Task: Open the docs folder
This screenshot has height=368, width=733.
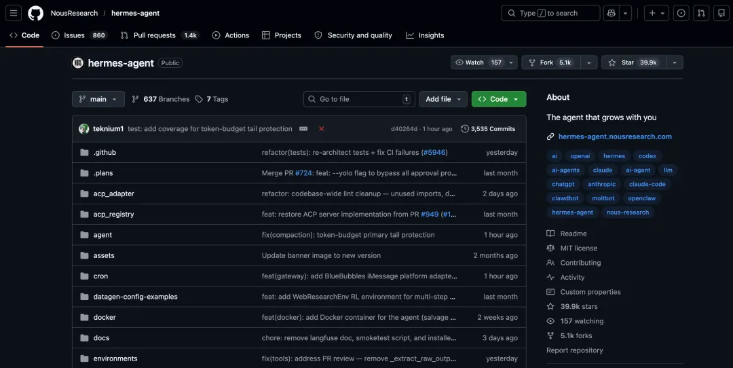Action: (101, 338)
